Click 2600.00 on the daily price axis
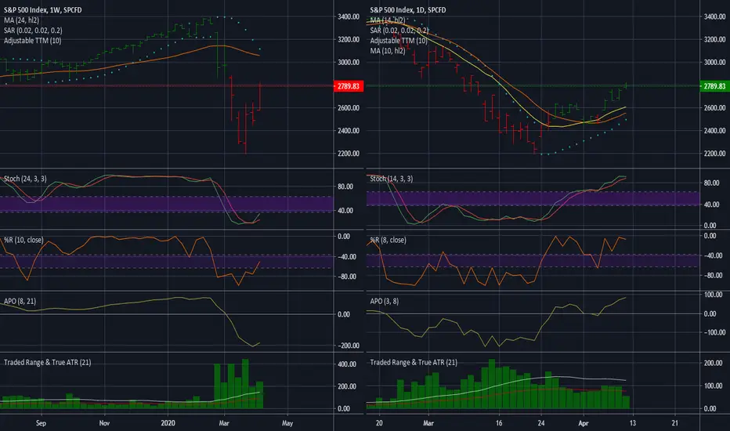The image size is (730, 431). coord(714,107)
